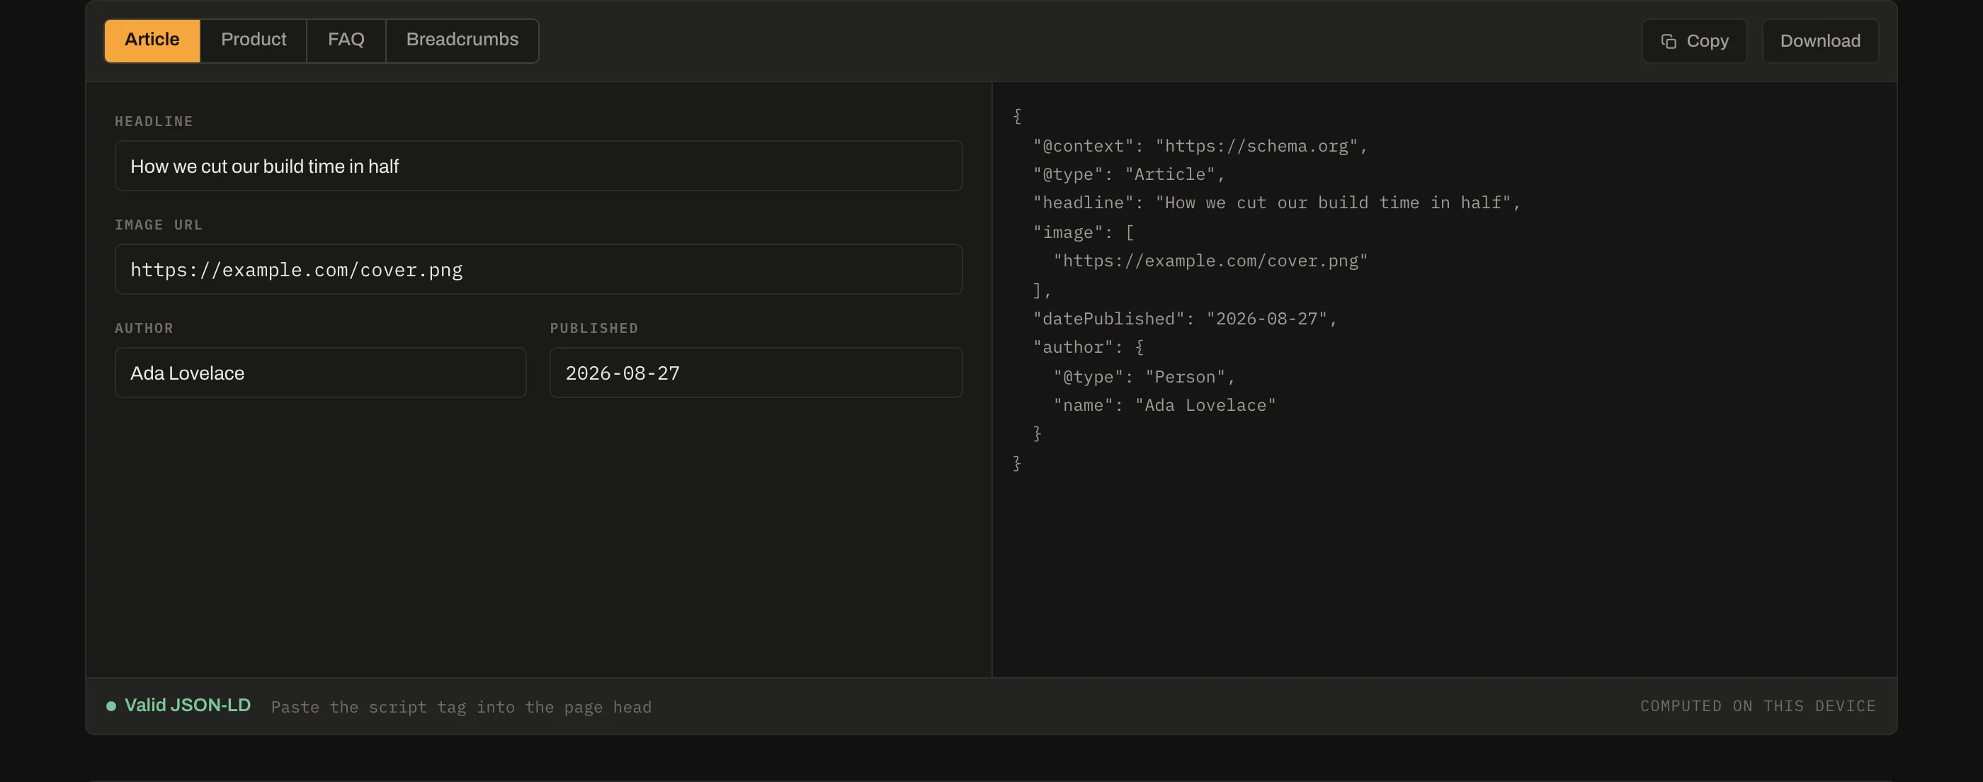Click the Published date field
Viewport: 1983px width, 782px height.
pyautogui.click(x=755, y=373)
